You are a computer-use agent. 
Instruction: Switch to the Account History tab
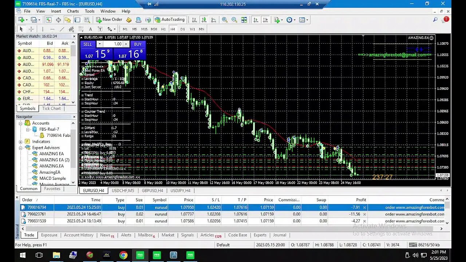click(x=79, y=235)
